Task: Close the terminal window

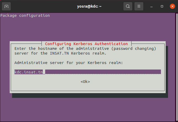Action: [172, 6]
